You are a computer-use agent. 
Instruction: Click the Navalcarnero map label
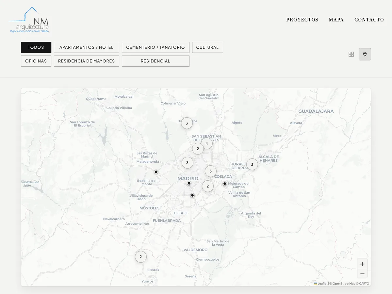coord(114,219)
